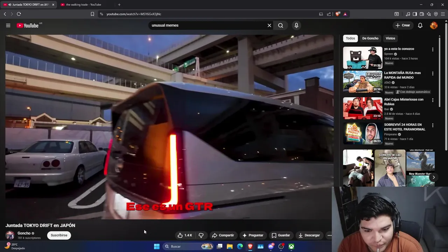Open the weather widget showing 25°C

coord(15,246)
